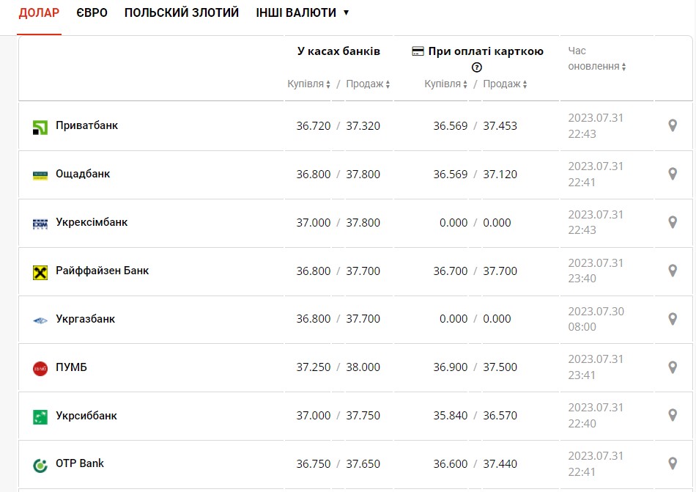The width and height of the screenshot is (696, 492).
Task: Click the При оплаті карткою header text
Action: pyautogui.click(x=486, y=51)
